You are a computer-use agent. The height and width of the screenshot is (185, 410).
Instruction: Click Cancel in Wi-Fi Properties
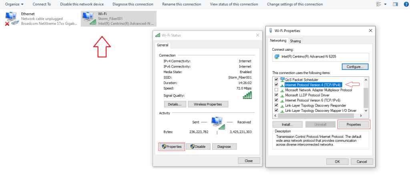point(362,161)
